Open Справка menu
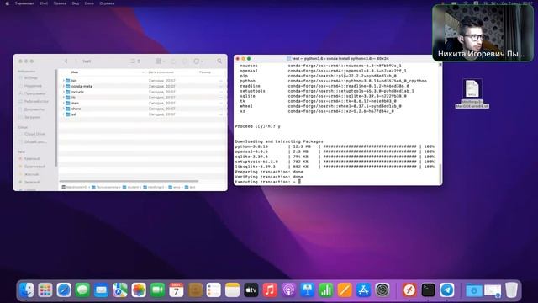Screen dimensions: 538x303 pyautogui.click(x=107, y=3)
